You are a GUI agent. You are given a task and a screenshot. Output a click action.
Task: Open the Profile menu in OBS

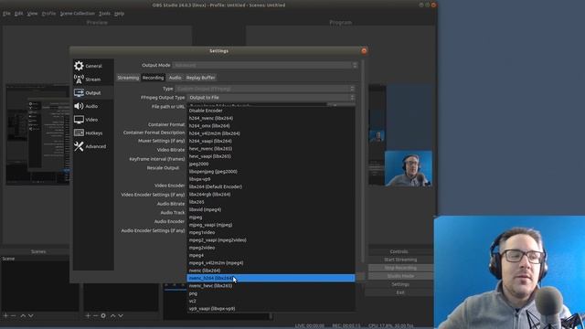48,14
